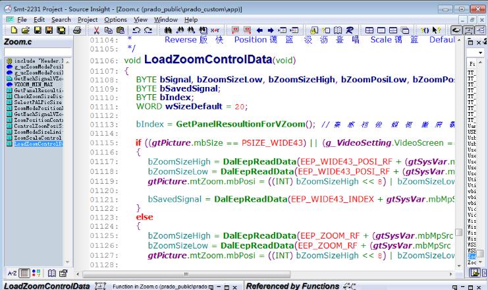This screenshot has width=488, height=290.
Task: Click the A-Z sort symbols icon
Action: pos(12,272)
